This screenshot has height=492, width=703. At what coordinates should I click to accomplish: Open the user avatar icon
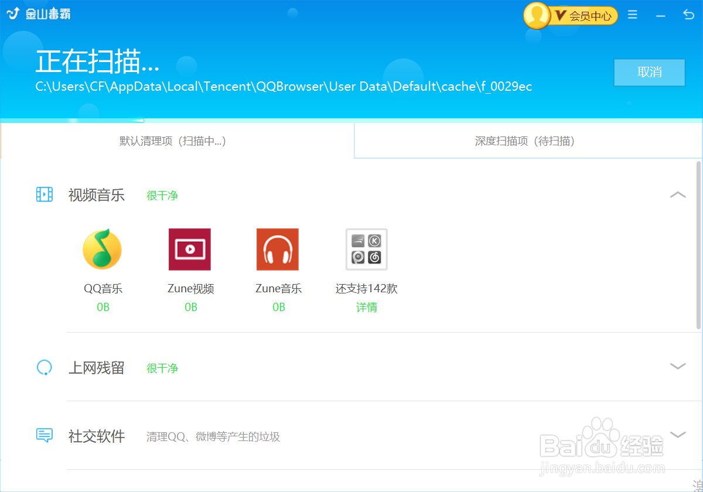[x=537, y=16]
